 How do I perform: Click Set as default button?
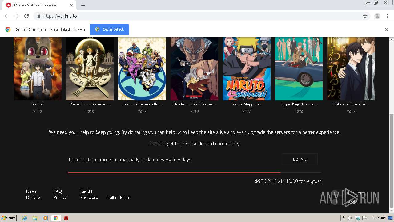(x=109, y=29)
